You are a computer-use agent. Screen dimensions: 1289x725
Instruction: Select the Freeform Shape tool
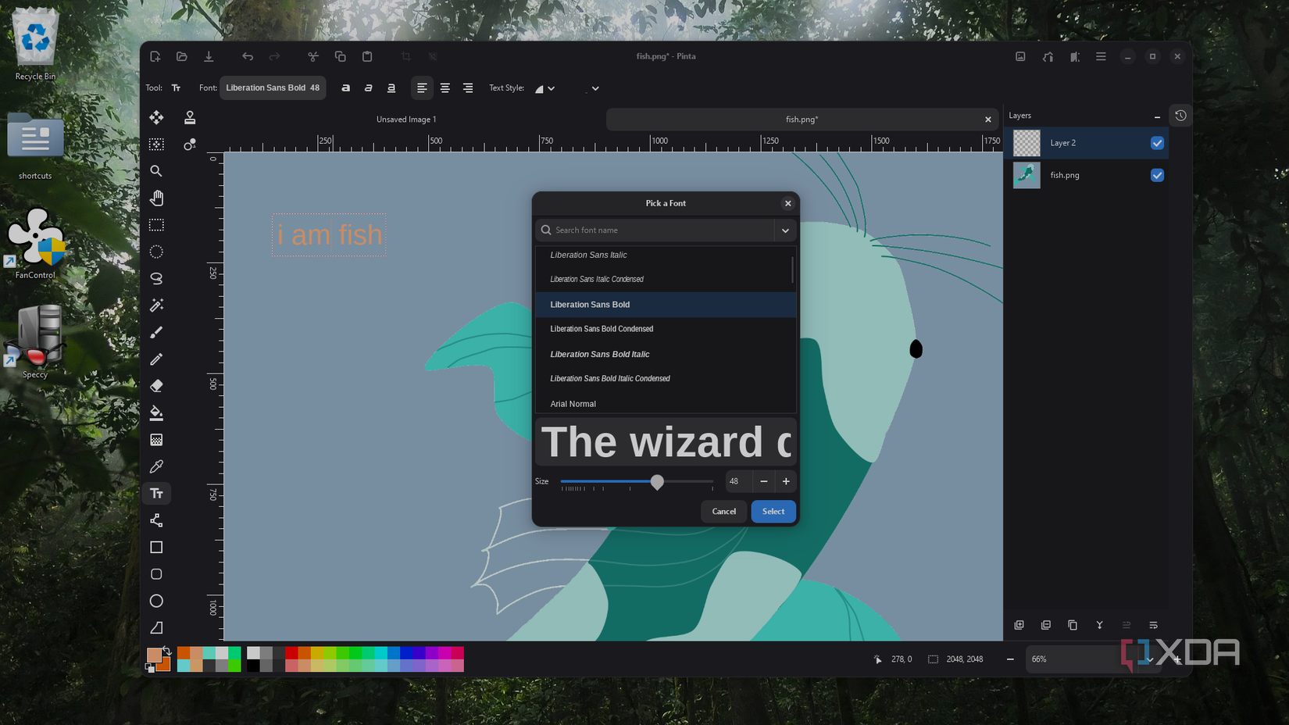pos(156,628)
